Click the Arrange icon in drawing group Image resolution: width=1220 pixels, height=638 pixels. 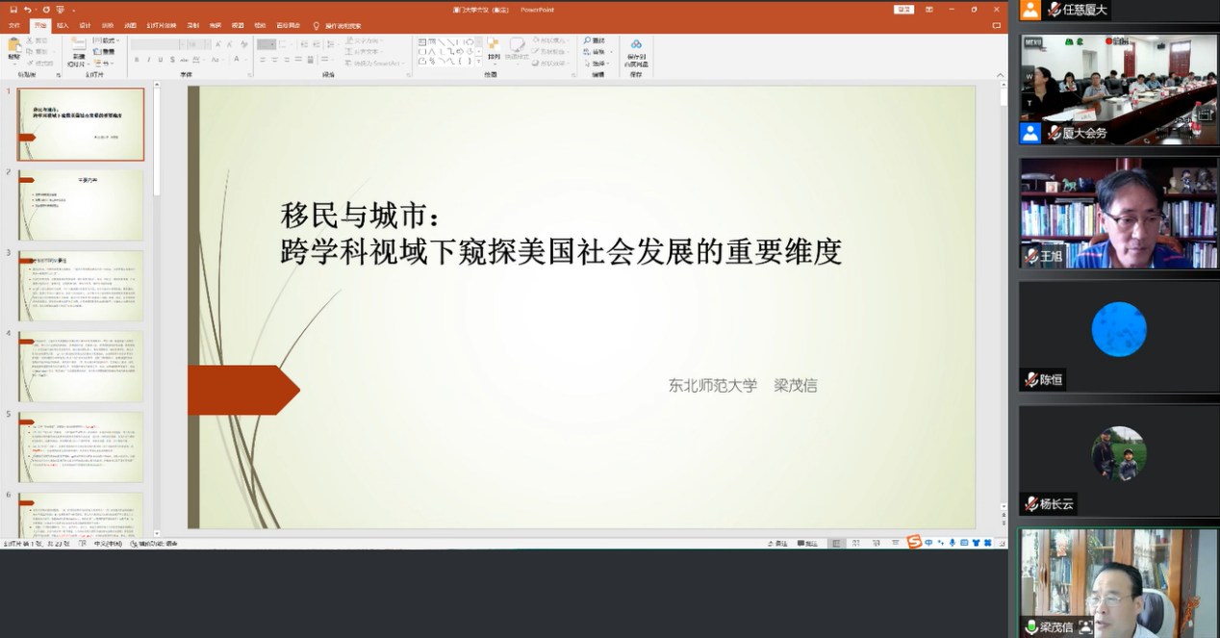coord(493,48)
